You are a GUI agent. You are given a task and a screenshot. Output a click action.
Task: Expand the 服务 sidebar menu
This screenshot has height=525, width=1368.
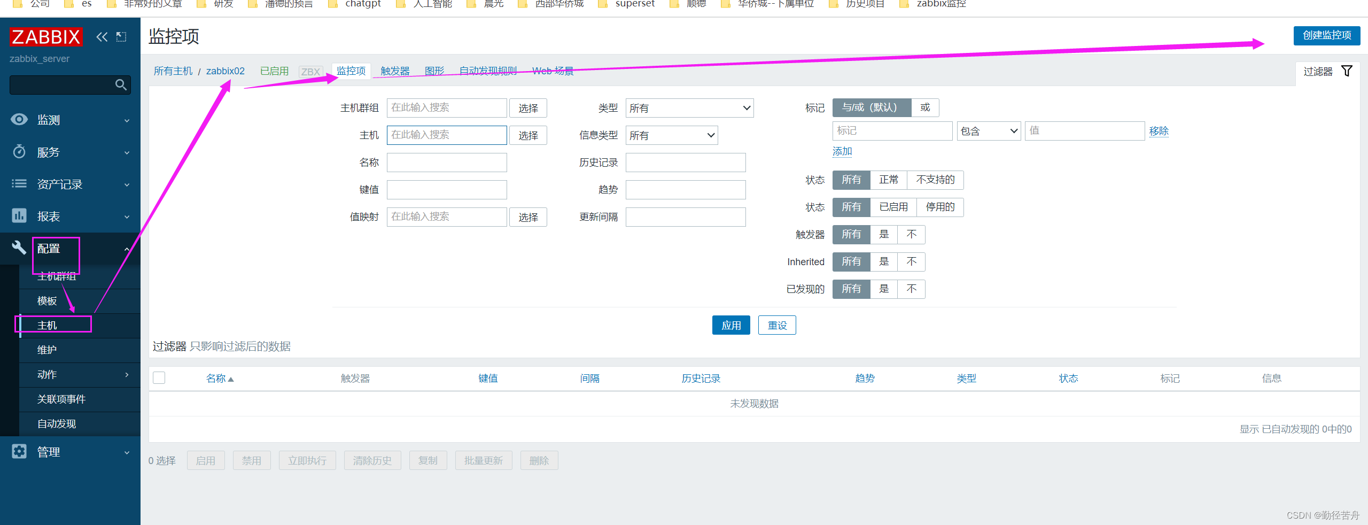[127, 152]
